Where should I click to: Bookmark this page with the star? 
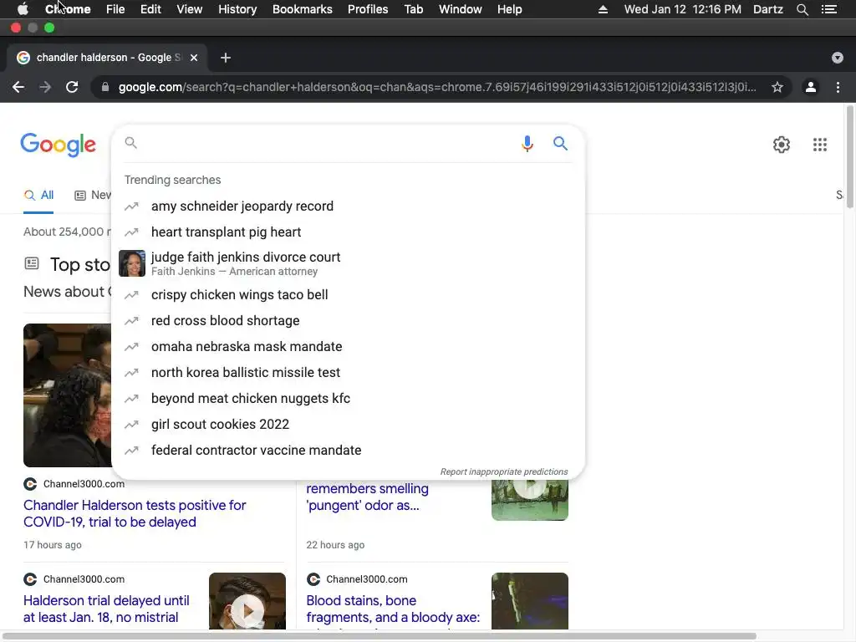pyautogui.click(x=777, y=87)
